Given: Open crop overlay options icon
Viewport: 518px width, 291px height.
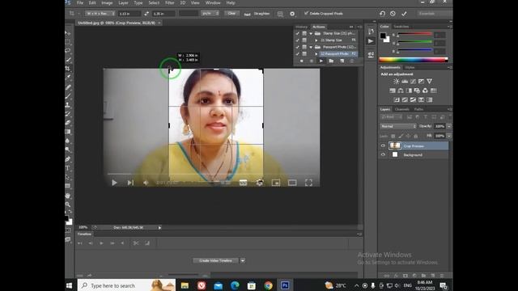Looking at the screenshot, I should click(x=280, y=14).
